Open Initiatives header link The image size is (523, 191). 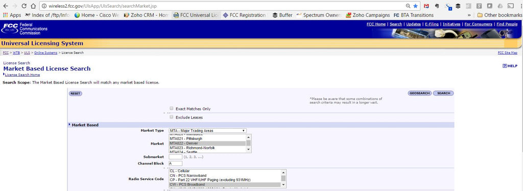click(451, 24)
